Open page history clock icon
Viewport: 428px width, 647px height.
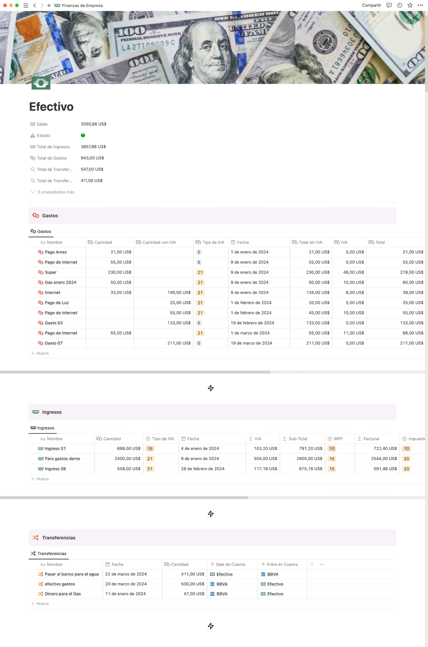pyautogui.click(x=399, y=5)
